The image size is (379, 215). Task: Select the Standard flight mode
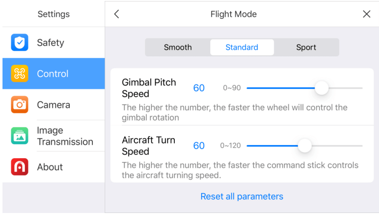[x=242, y=47]
